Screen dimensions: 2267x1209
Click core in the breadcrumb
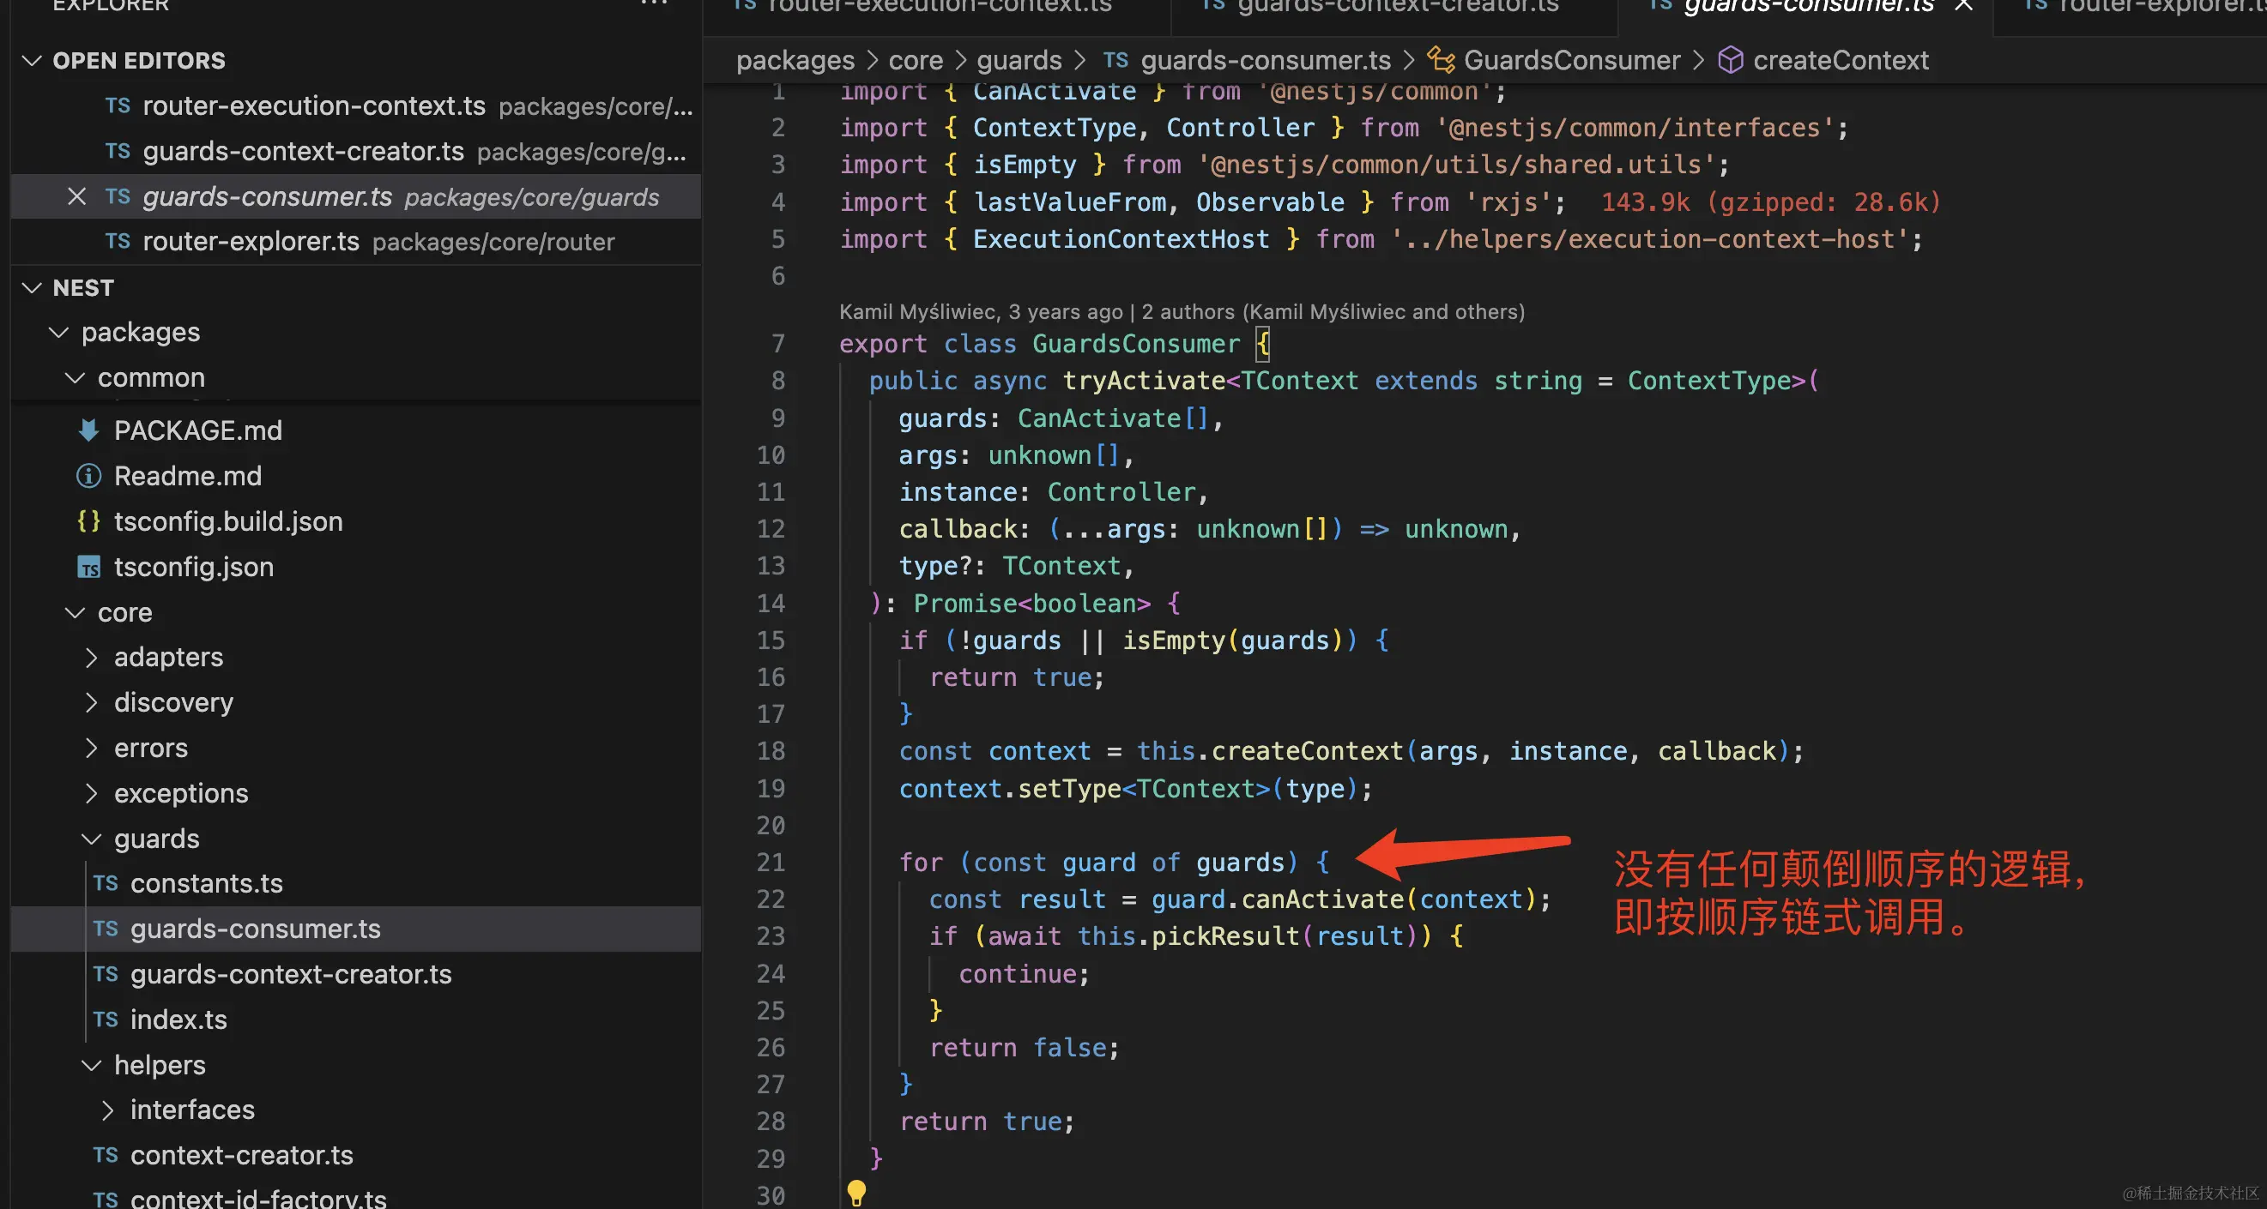916,60
